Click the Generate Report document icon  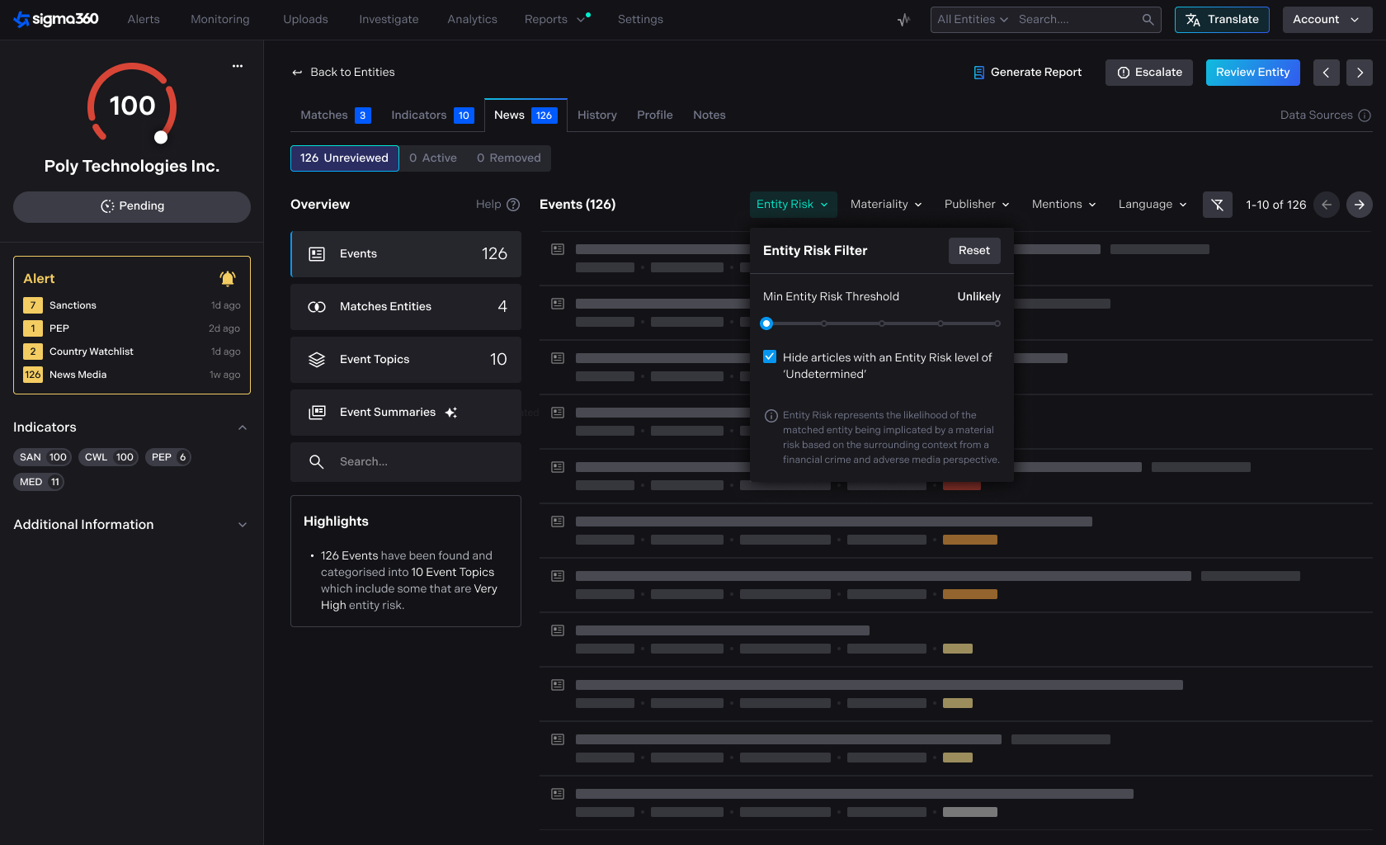[979, 73]
